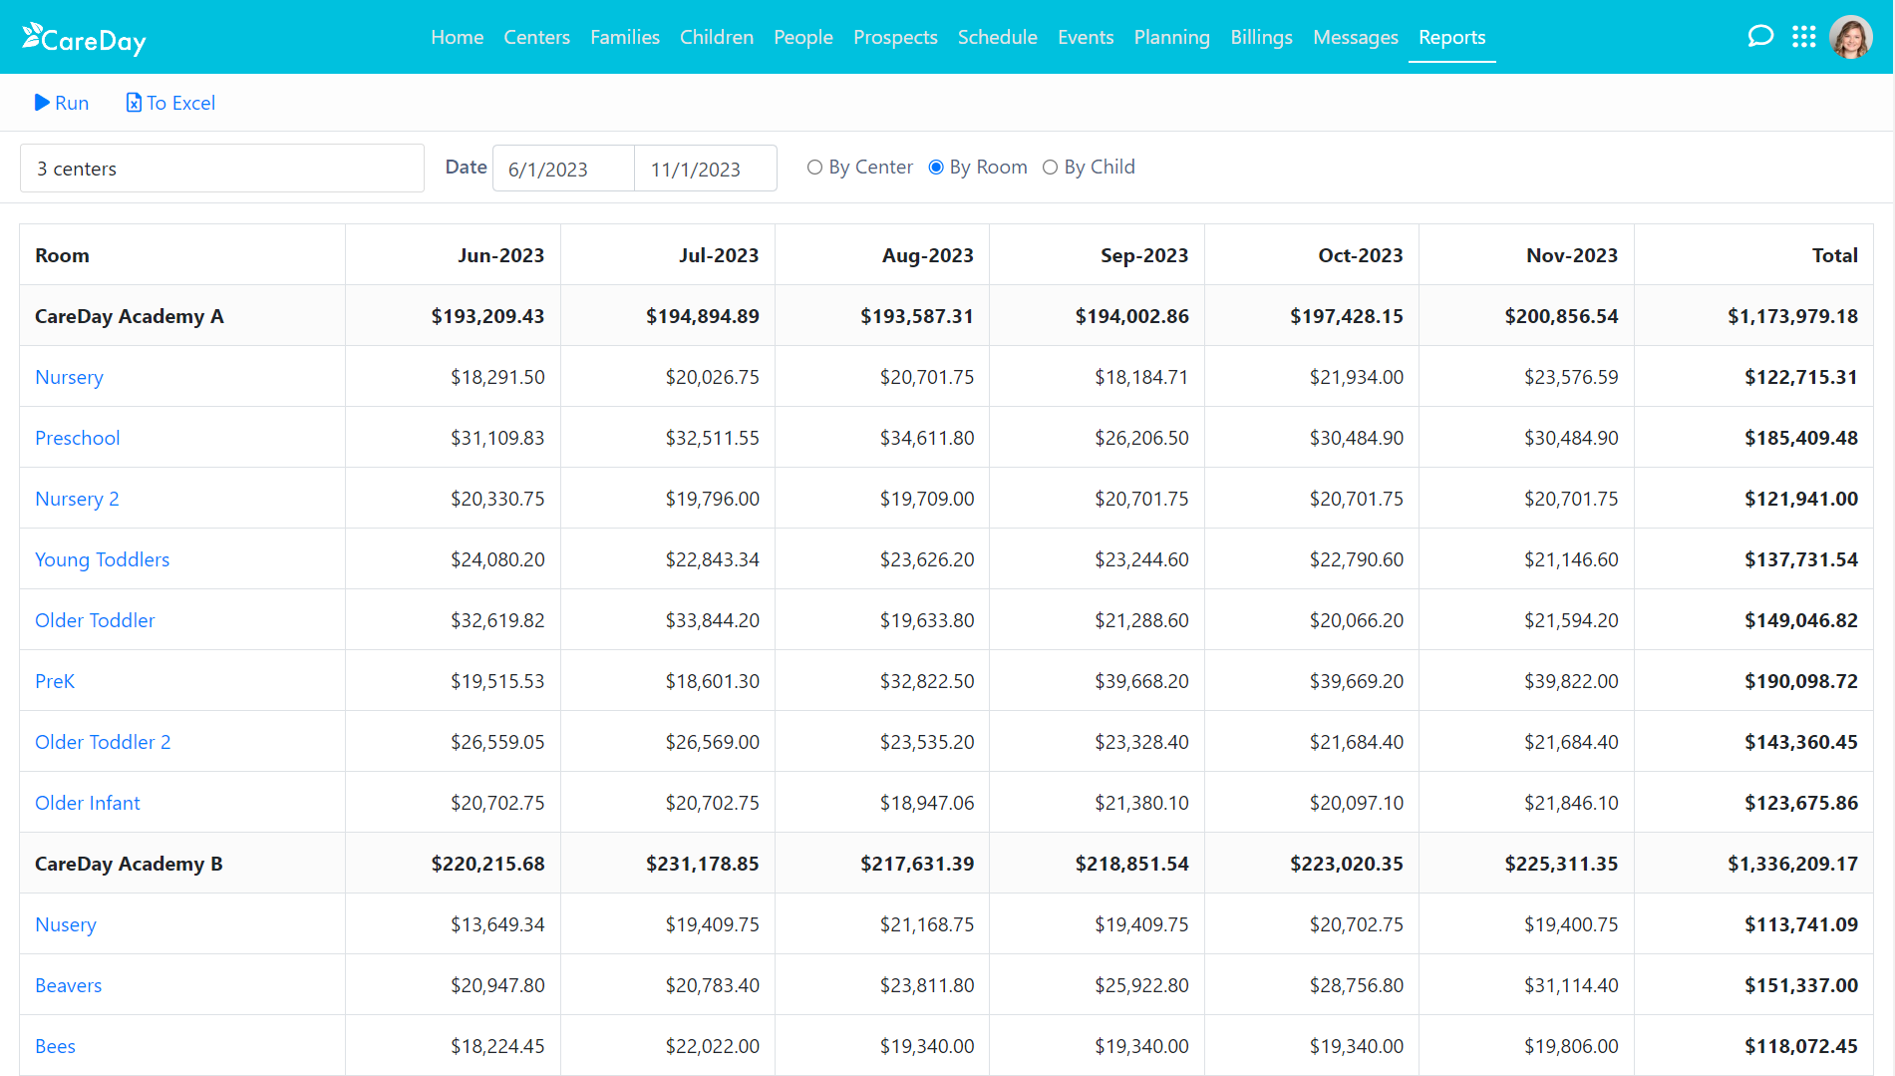Open the Young Toddlers room details
This screenshot has width=1895, height=1076.
coord(102,559)
